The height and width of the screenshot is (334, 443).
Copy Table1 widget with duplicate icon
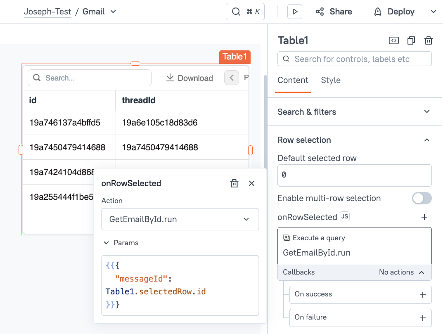pos(411,40)
